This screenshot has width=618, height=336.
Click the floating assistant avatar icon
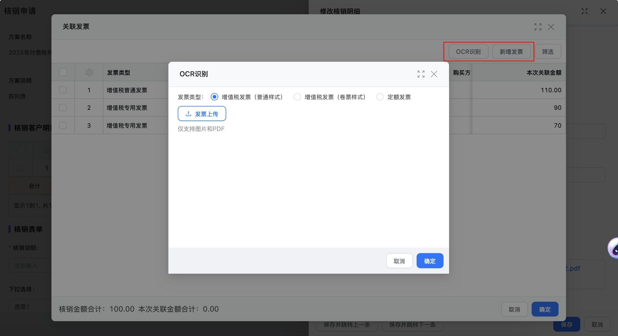[614, 248]
